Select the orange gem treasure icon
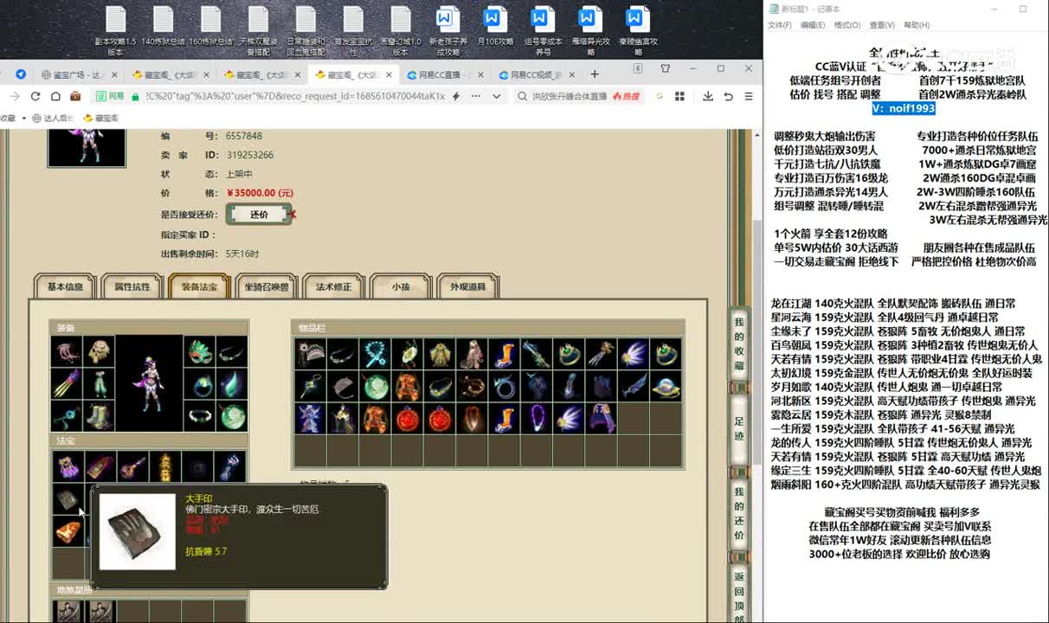Viewport: 1049px width, 623px height. pyautogui.click(x=67, y=531)
